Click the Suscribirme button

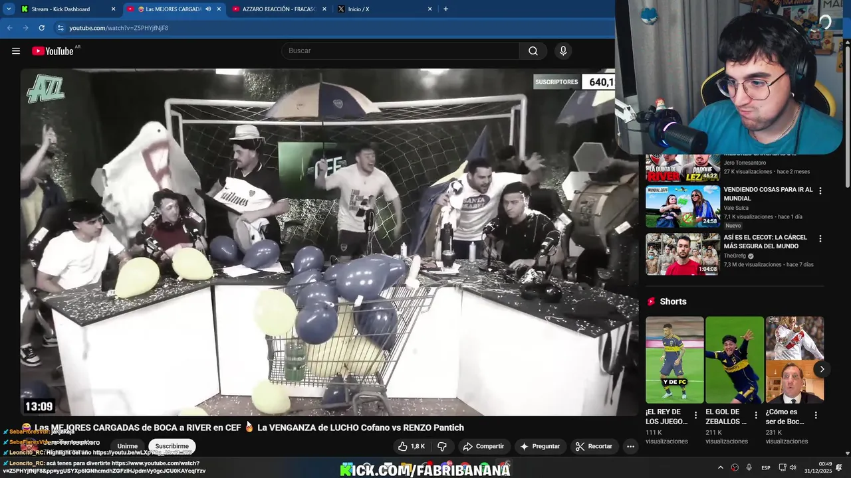tap(172, 446)
